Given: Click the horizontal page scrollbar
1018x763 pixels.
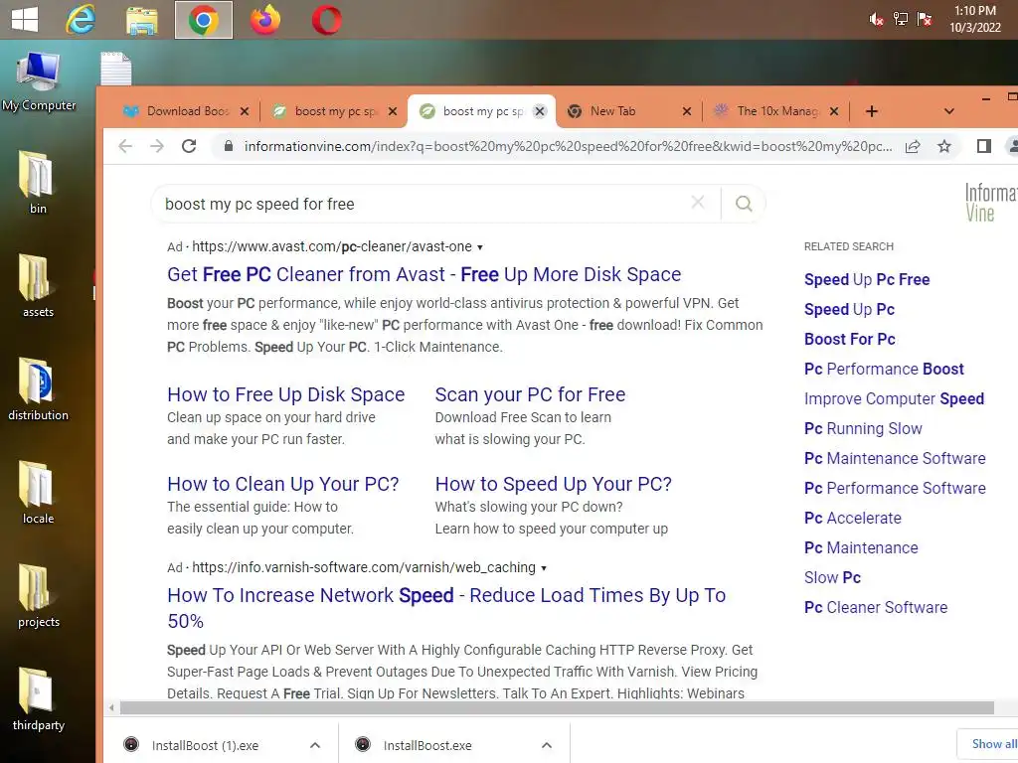Looking at the screenshot, I should (x=557, y=707).
